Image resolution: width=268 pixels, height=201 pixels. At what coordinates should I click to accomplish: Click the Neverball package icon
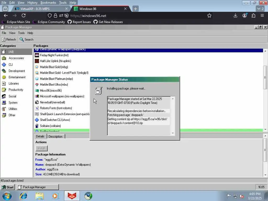[x=37, y=102]
